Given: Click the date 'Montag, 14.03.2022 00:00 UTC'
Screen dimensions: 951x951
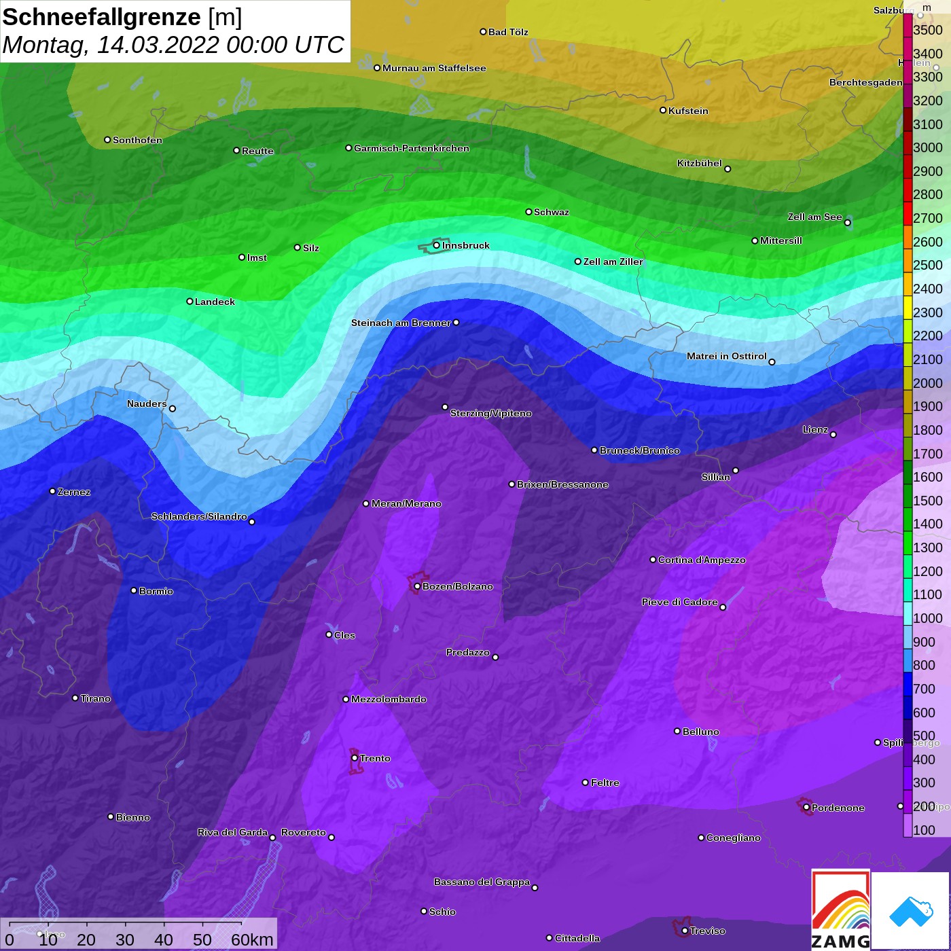Looking at the screenshot, I should click(173, 45).
